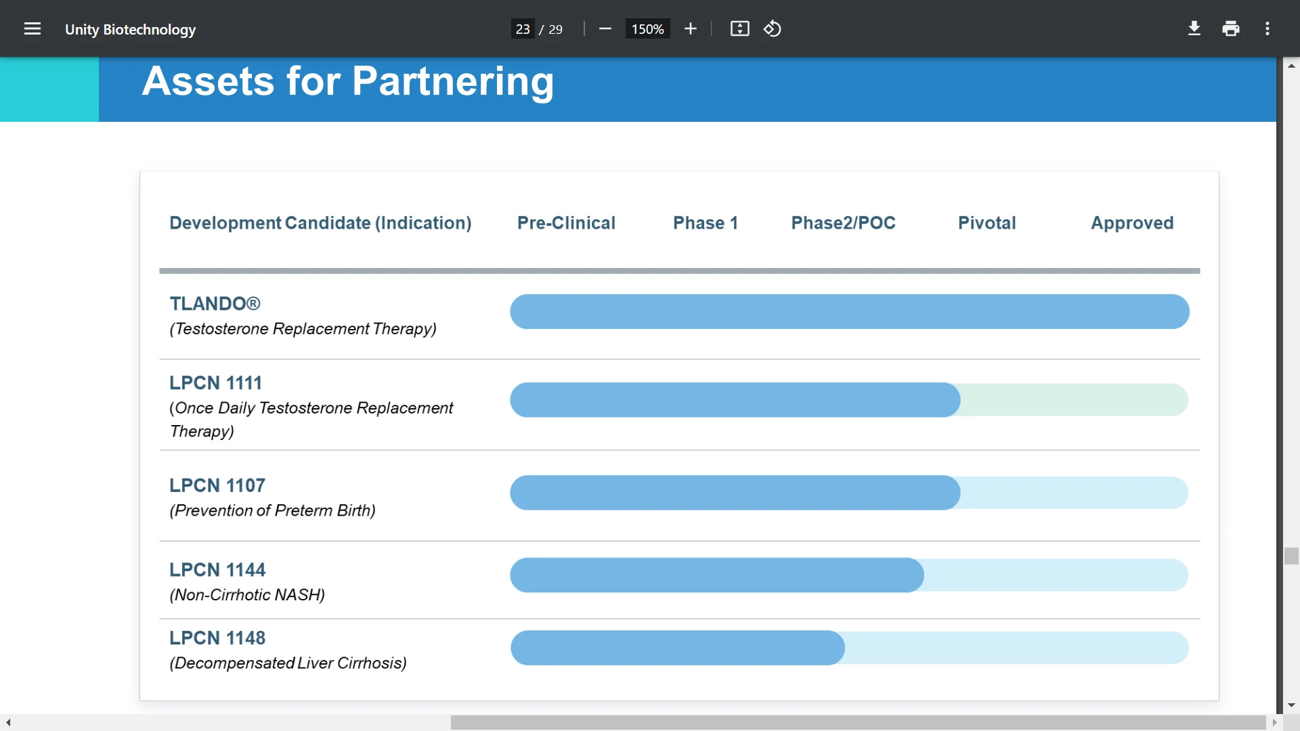
Task: Click the vertical scrollbar thumb
Action: click(x=1291, y=556)
